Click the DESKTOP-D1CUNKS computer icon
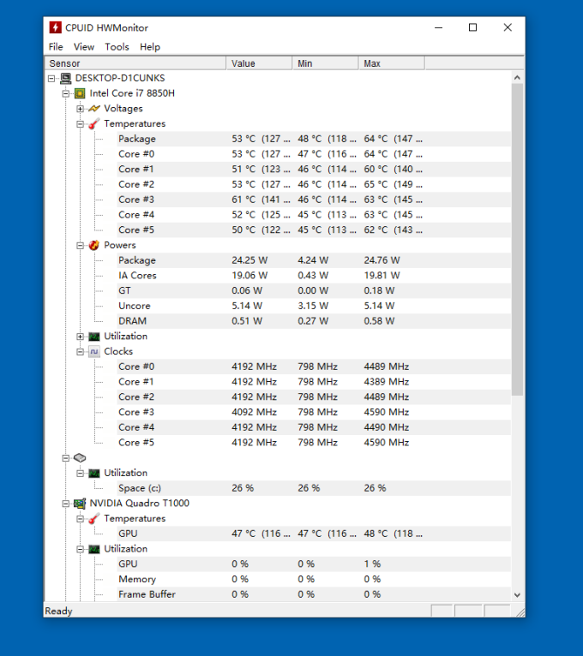 coord(66,78)
